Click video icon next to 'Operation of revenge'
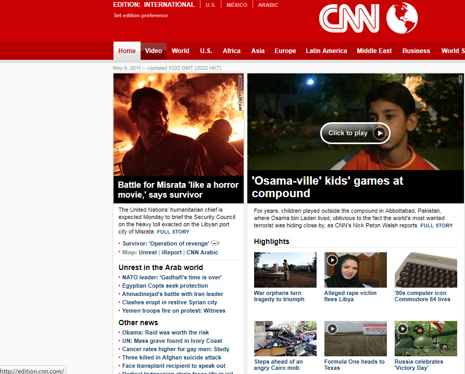The image size is (465, 374). 215,243
